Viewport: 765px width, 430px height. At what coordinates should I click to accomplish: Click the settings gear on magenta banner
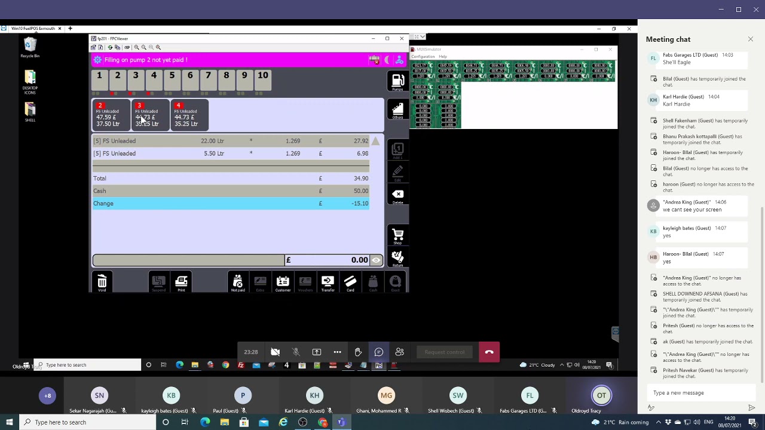point(97,60)
